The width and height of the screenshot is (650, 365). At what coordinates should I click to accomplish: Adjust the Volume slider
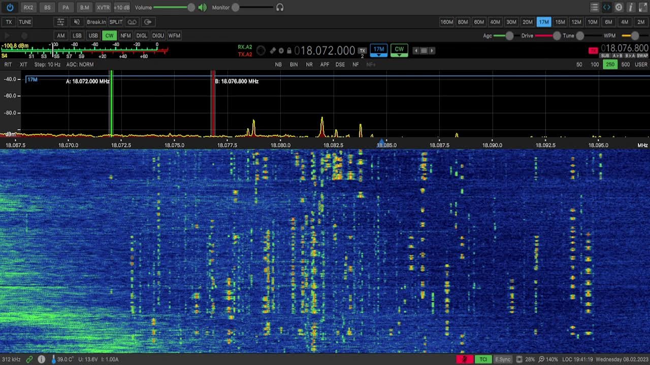(x=174, y=8)
